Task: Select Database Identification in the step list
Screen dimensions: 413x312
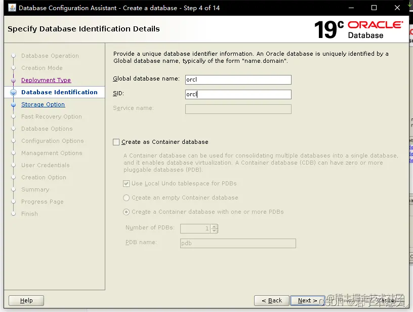Action: [x=59, y=92]
